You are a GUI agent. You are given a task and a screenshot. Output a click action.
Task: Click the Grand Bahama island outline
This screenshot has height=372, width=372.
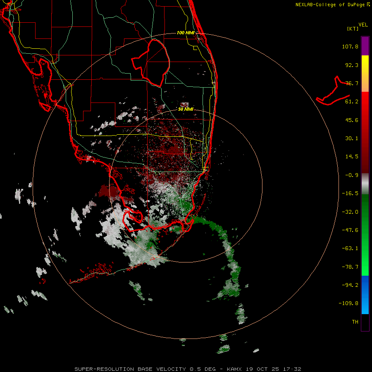tap(333, 91)
